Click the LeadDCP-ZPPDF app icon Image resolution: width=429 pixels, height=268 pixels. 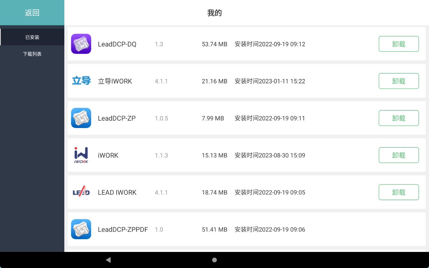point(81,229)
